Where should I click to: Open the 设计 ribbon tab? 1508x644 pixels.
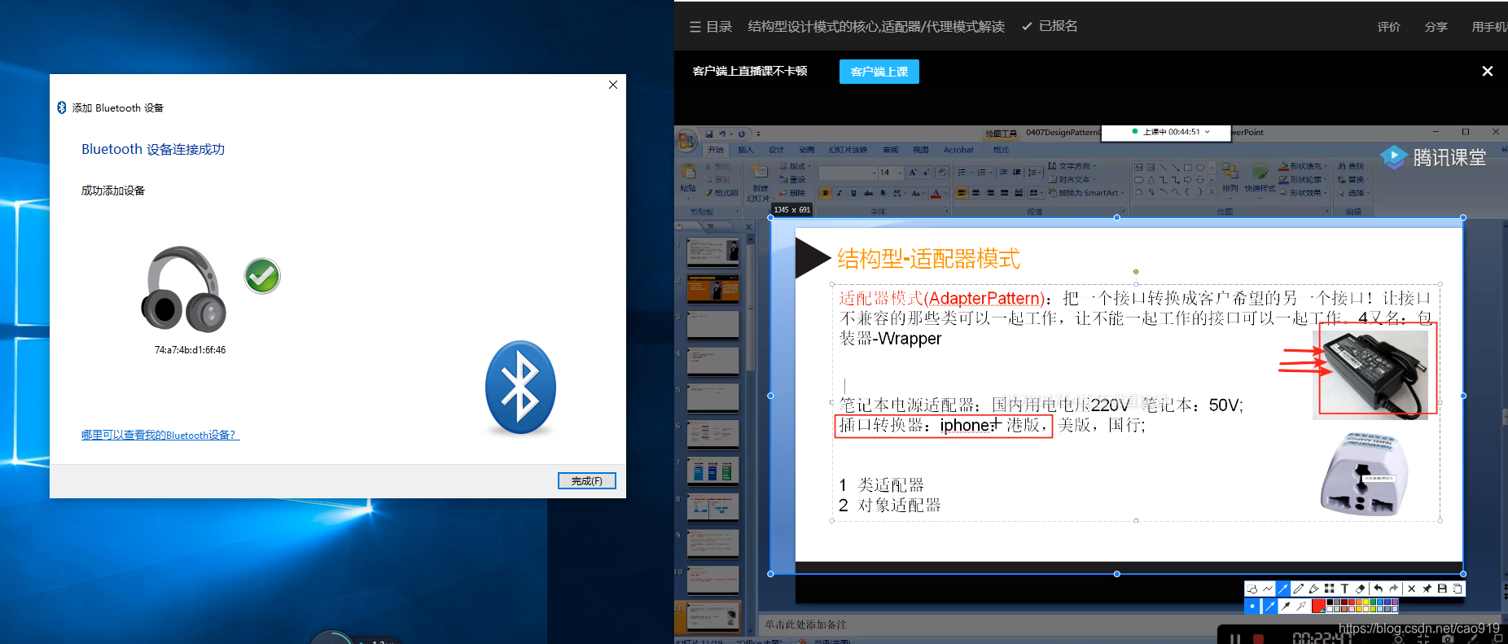click(x=776, y=150)
